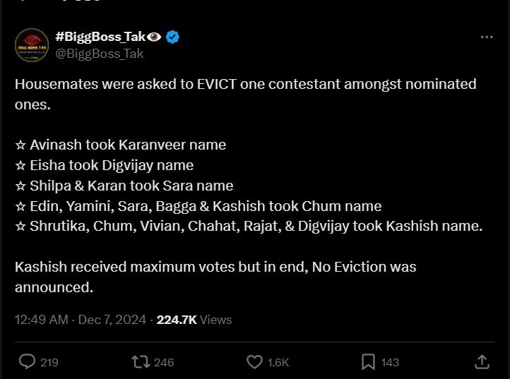Open the @BiggBoss_Tak handle link

[100, 54]
